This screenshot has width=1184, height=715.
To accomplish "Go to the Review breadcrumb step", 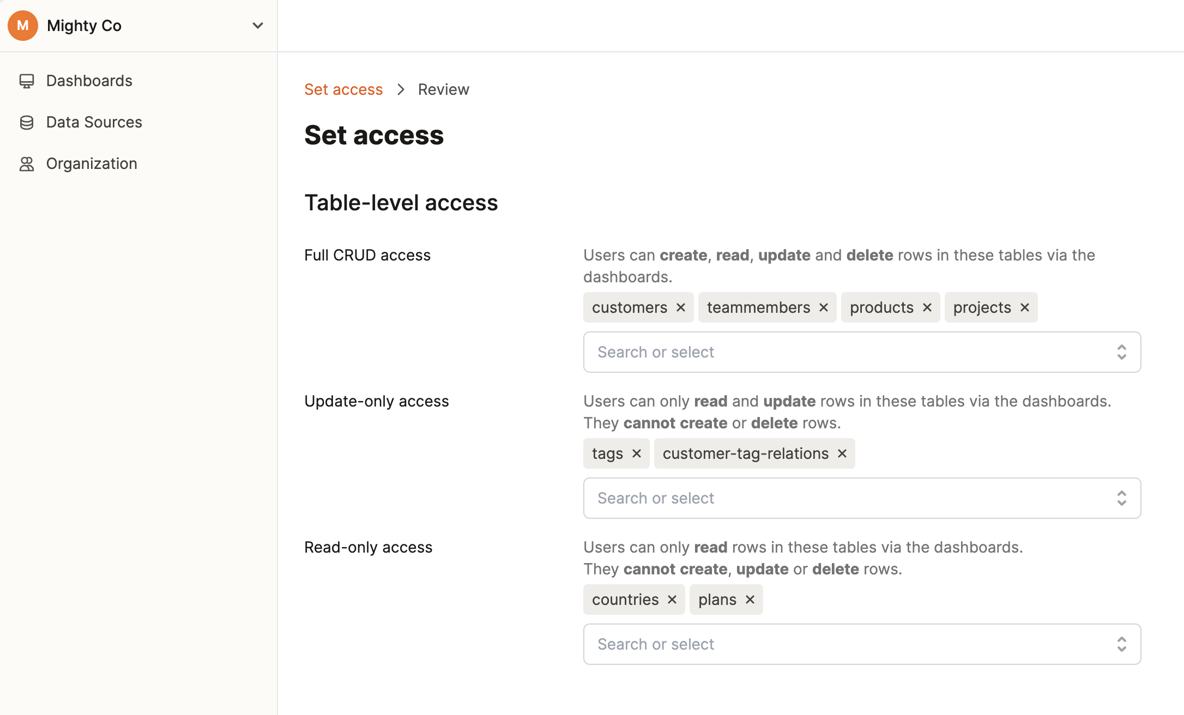I will [443, 89].
